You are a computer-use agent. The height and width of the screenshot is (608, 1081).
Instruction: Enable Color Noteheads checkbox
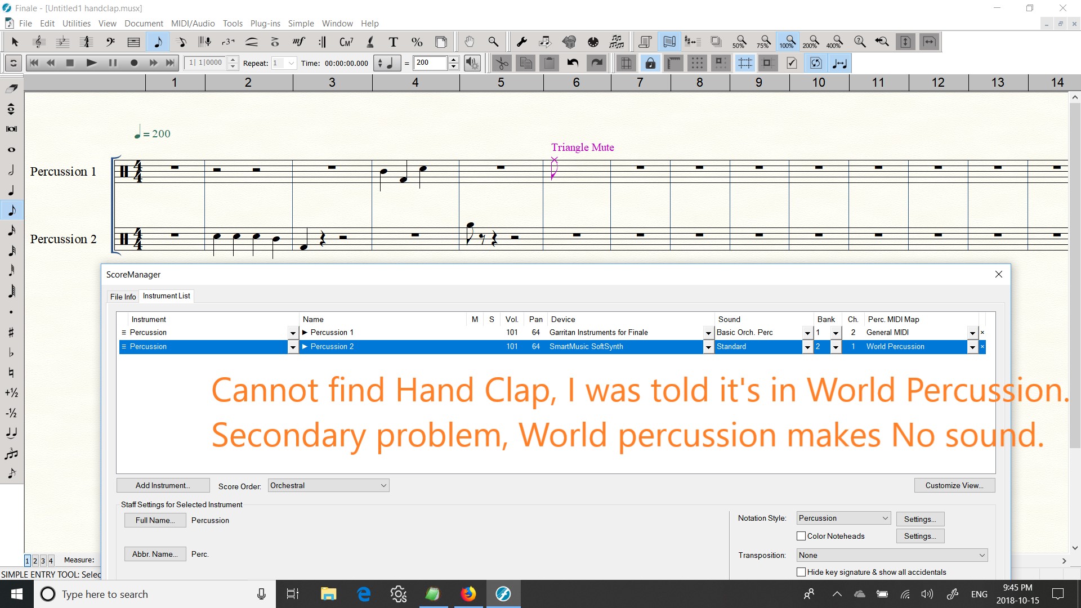point(801,536)
